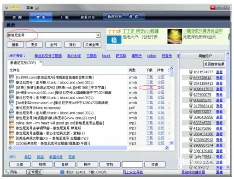Click video icon of [tv1999.com] 第02集 row
The image size is (234, 179).
tap(12, 77)
